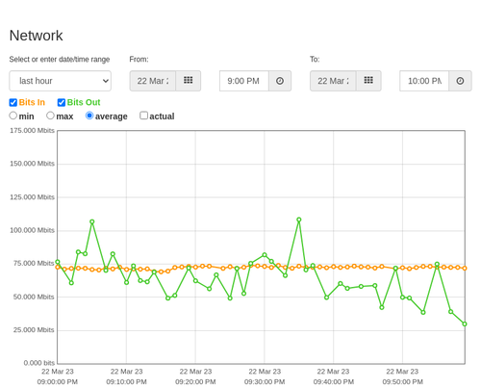481x388 pixels.
Task: Click the 'From:' label
Action: pyautogui.click(x=139, y=60)
